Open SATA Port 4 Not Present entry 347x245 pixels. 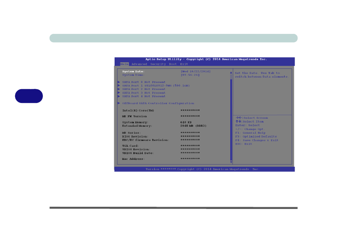coord(144,96)
